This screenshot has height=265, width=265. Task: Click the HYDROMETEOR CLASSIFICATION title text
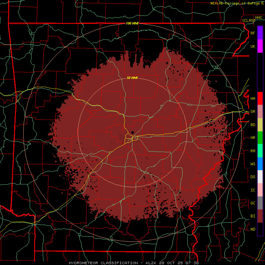pos(103,263)
